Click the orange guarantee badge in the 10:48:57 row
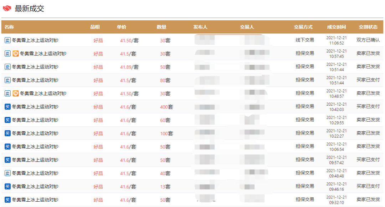 (15, 93)
